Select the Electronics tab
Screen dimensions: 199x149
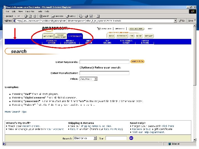[x=75, y=36]
